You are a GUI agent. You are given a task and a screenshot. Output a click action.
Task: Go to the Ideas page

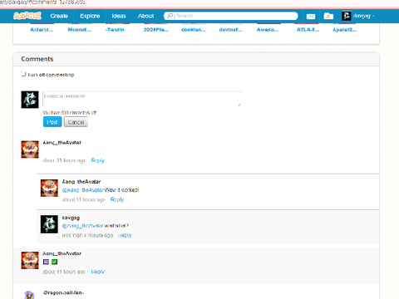119,16
